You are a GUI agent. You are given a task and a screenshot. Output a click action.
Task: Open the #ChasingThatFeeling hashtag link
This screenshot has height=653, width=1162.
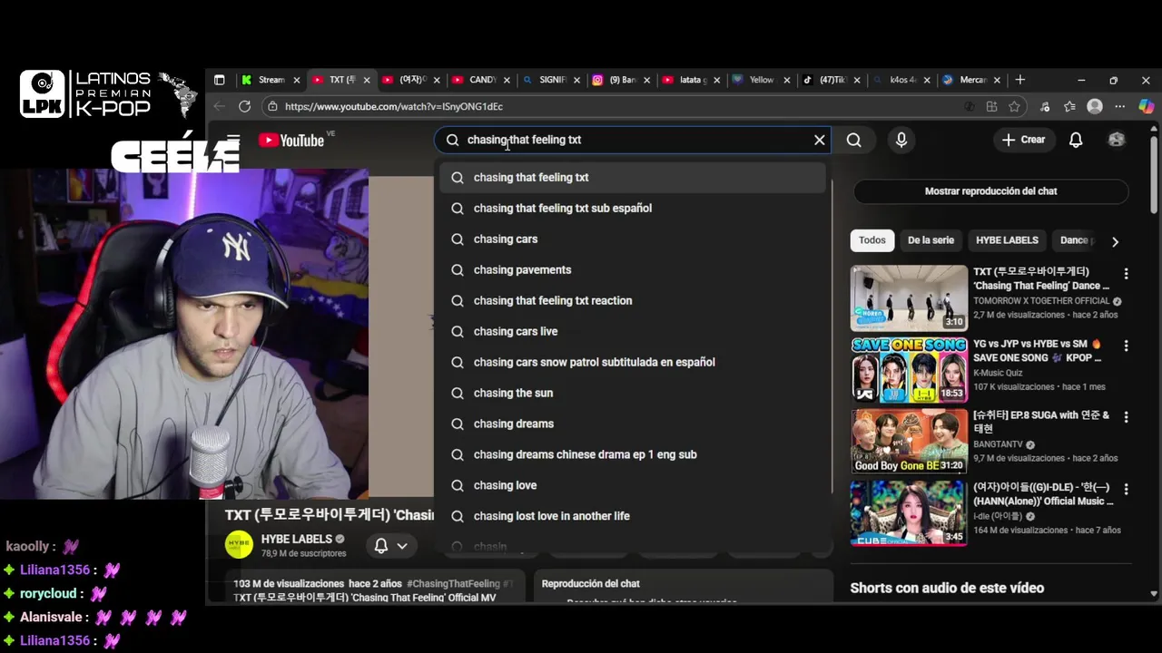click(x=453, y=584)
